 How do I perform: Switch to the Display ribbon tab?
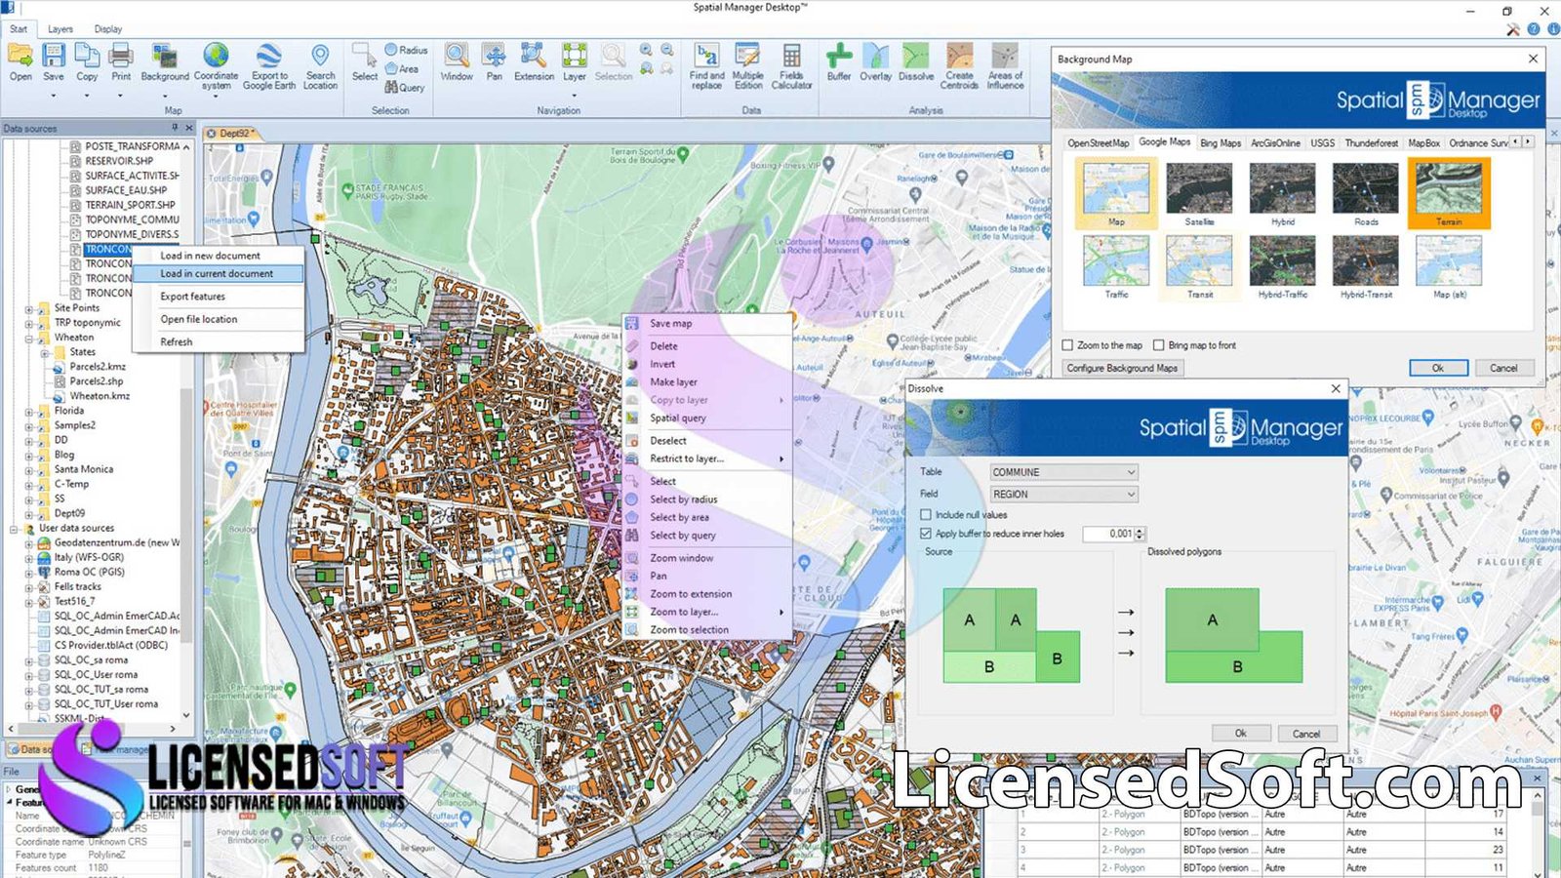tap(108, 29)
